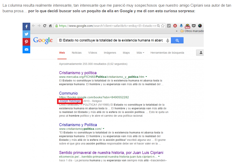The image size is (235, 162).
Task: Expand the Más dropdown menu
Action: (140, 53)
